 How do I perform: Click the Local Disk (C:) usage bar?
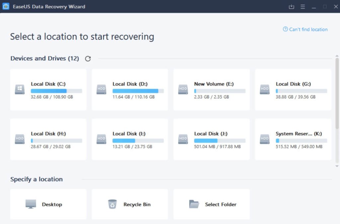pyautogui.click(x=56, y=91)
